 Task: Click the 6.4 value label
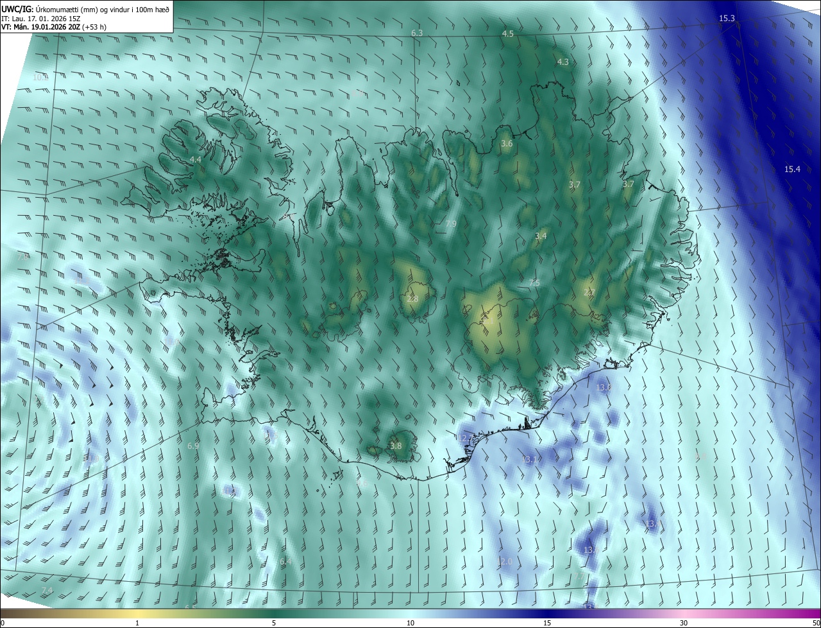[x=286, y=561]
